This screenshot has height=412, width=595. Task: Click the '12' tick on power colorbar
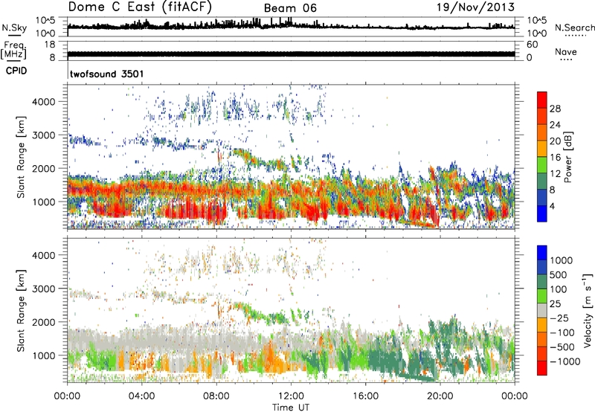click(x=555, y=174)
